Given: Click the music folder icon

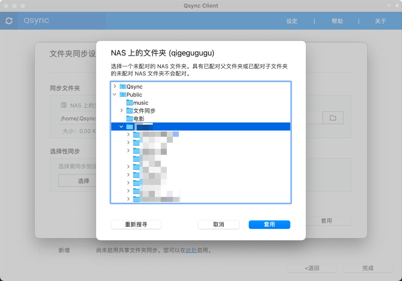Looking at the screenshot, I should click(129, 103).
